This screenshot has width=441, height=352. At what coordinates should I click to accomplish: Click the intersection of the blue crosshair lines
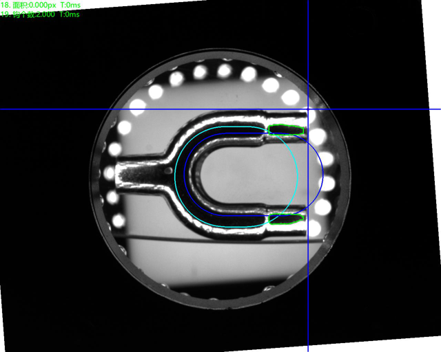(307, 109)
